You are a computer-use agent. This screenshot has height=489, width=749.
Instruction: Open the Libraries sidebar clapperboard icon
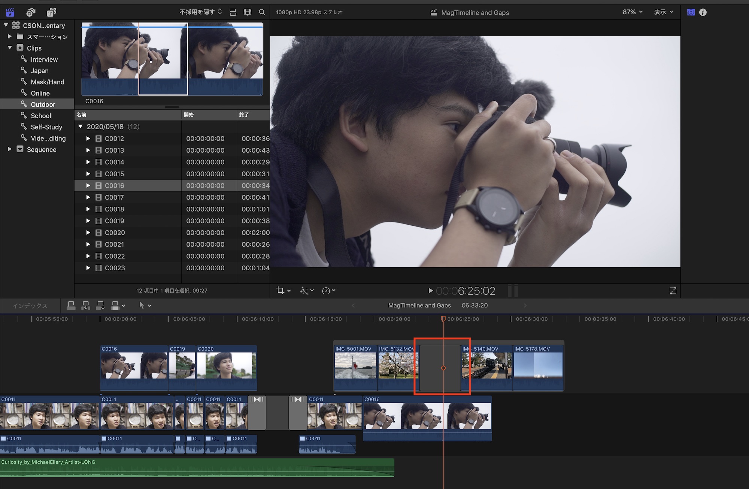[10, 12]
